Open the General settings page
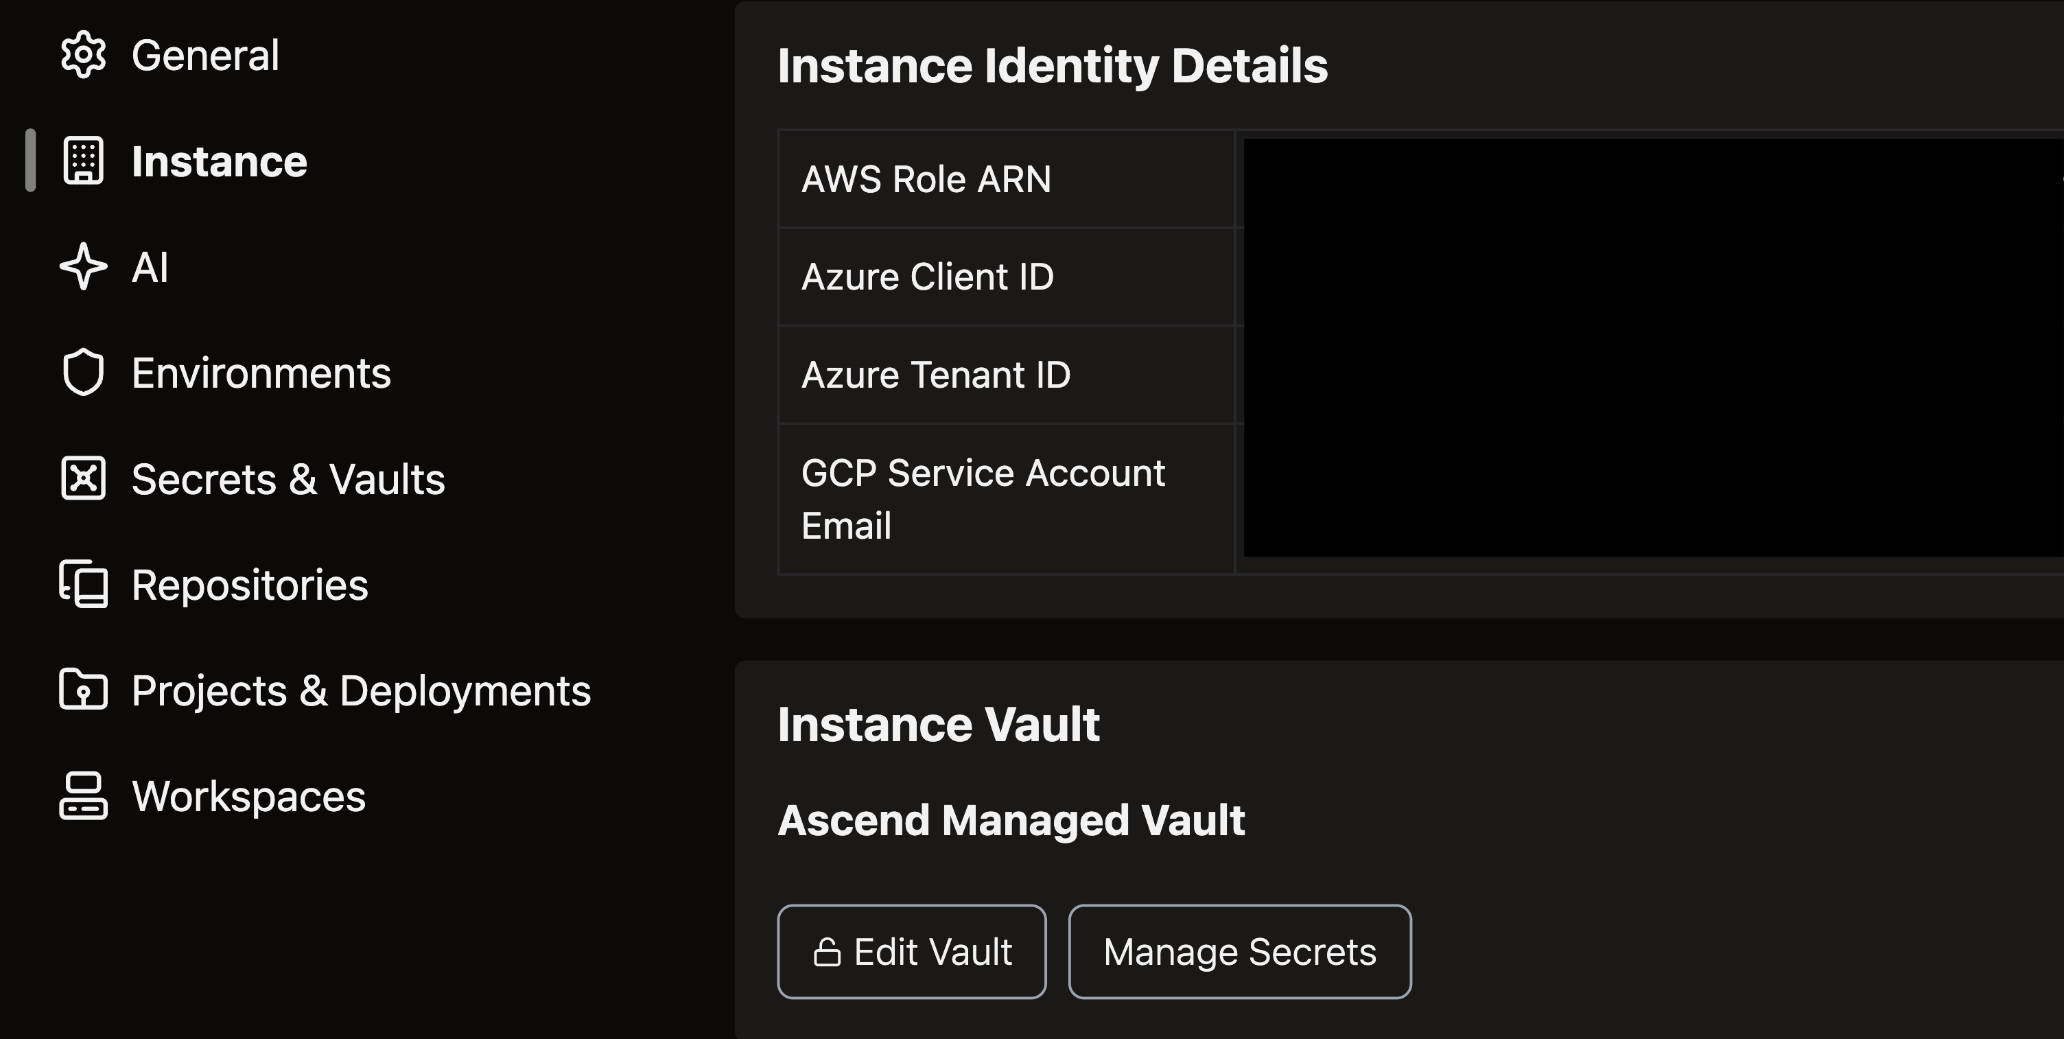Viewport: 2064px width, 1039px height. 205,54
